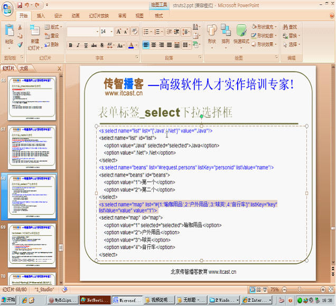This screenshot has width=336, height=306.
Task: Toggle bold formatting in the ribbon
Action: 70,45
